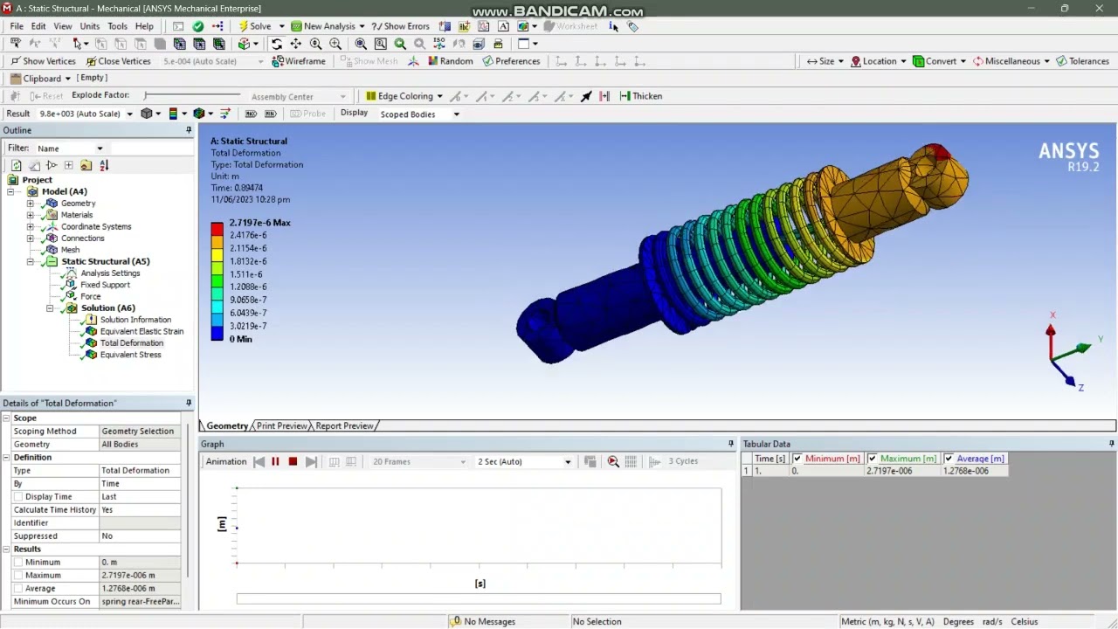The height and width of the screenshot is (629, 1118).
Task: Click the blue min legend color
Action: [217, 333]
